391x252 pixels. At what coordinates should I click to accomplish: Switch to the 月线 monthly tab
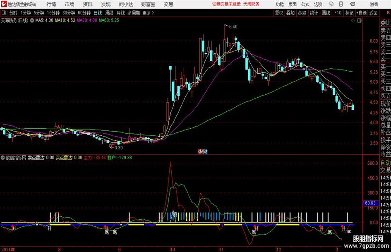(x=121, y=13)
